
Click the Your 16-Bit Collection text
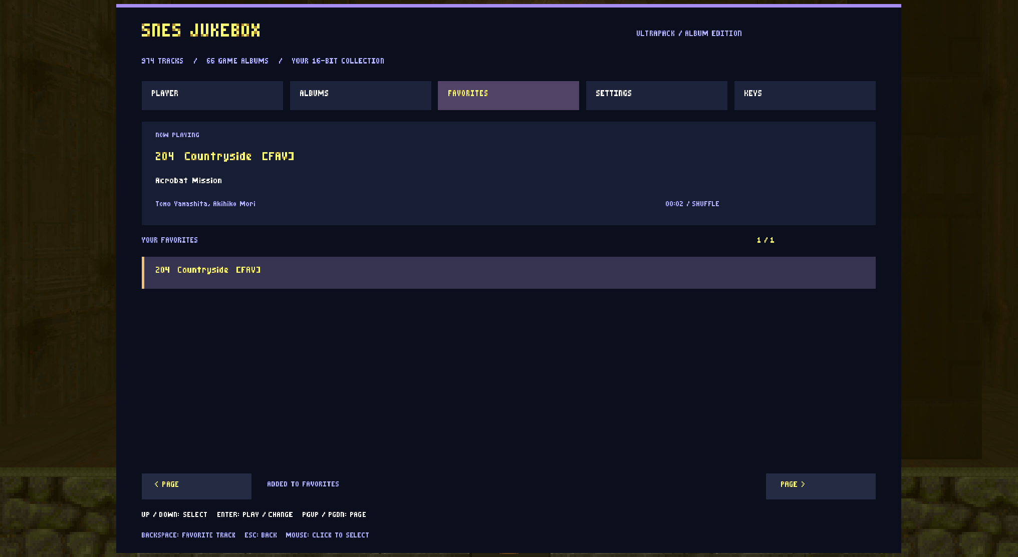pos(338,61)
